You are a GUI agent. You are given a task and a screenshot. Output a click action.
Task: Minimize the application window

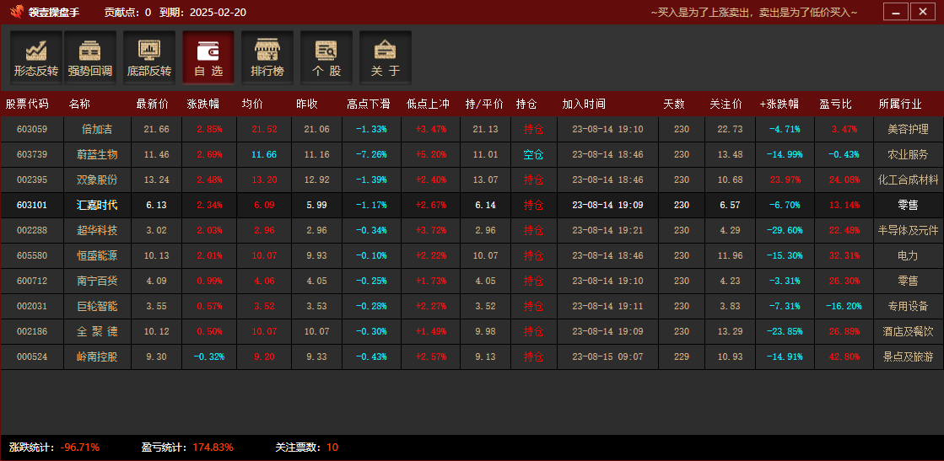pyautogui.click(x=896, y=12)
